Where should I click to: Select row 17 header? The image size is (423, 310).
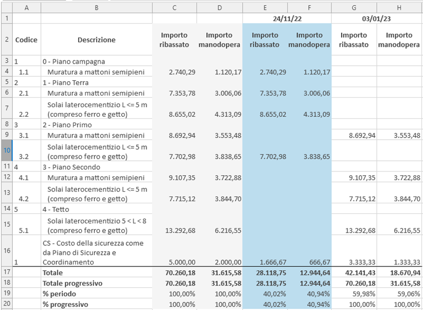click(7, 272)
